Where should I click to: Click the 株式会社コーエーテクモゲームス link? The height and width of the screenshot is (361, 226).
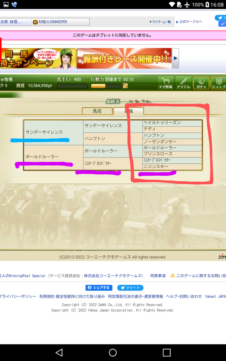click(113, 276)
